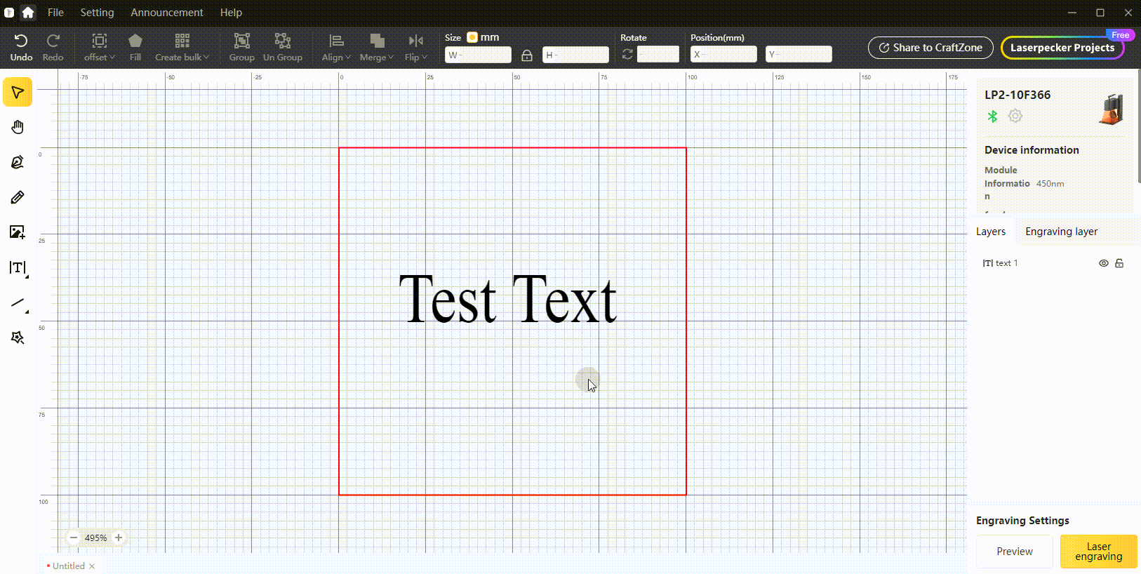Click the insert image tool
Screen dimensions: 1141x574
(18, 232)
